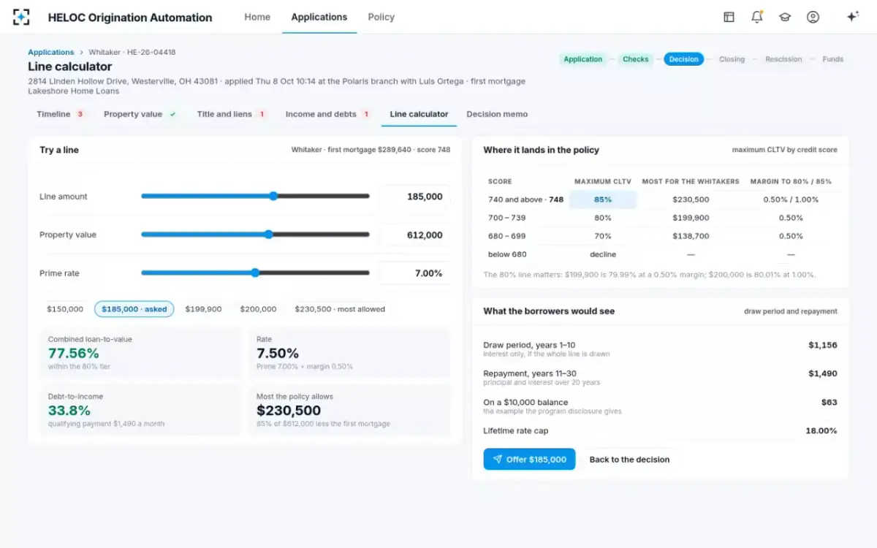The height and width of the screenshot is (548, 877).
Task: Click the $199,900 cell in policy table
Action: coord(691,218)
